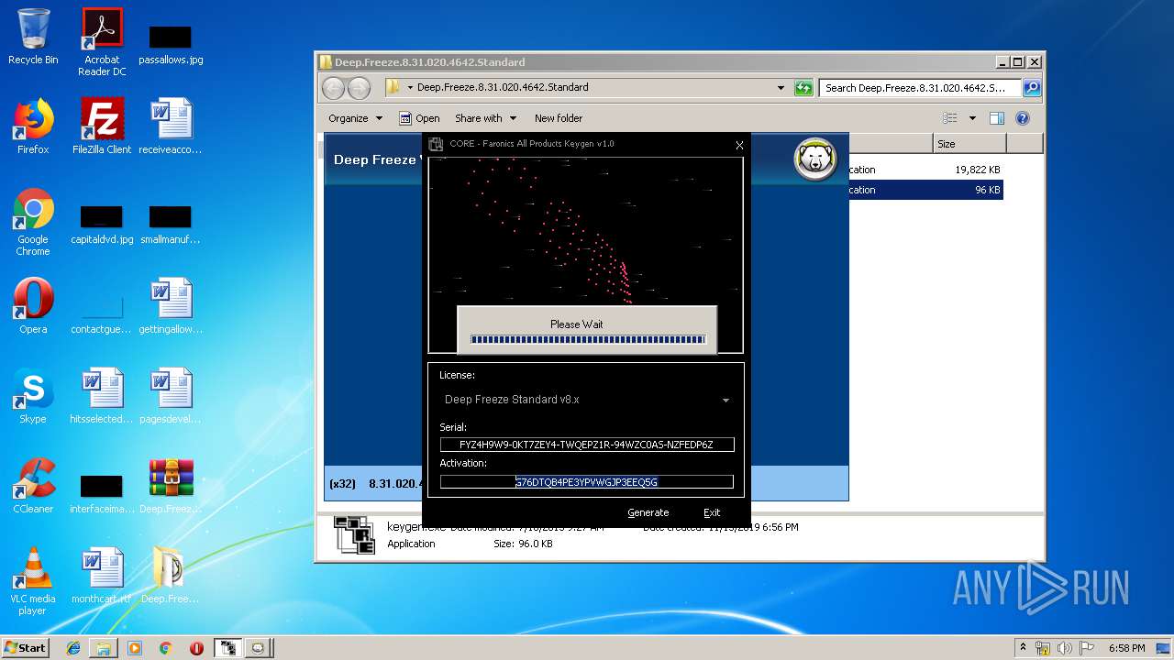The image size is (1174, 660).
Task: Click New folder in Explorer toolbar
Action: pyautogui.click(x=559, y=118)
